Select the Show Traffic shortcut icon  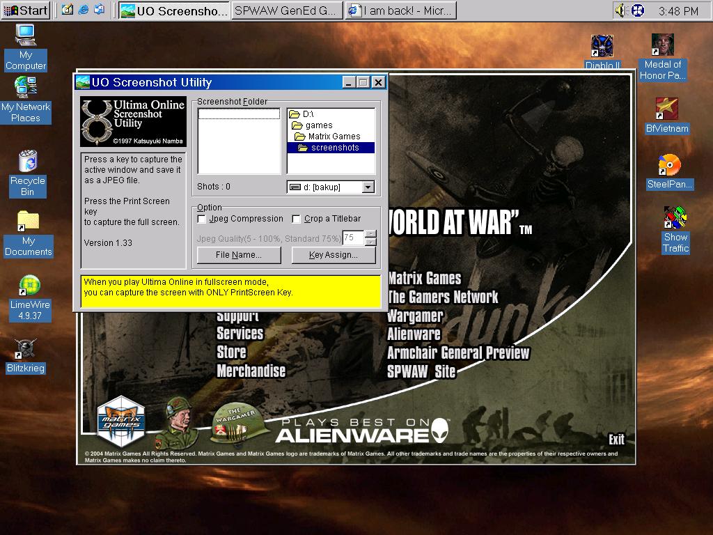675,230
